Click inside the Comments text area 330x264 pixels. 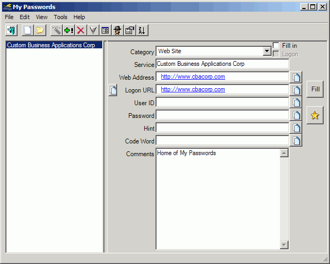point(218,199)
